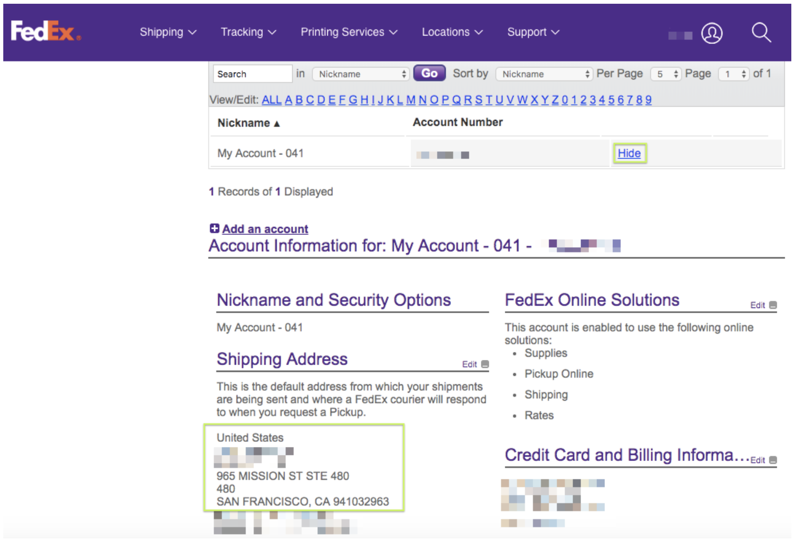Viewport: 796px width, 542px height.
Task: Click United States in shipping address
Action: pos(250,438)
